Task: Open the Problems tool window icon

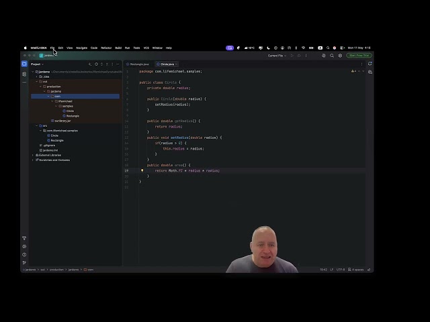Action: [x=24, y=255]
